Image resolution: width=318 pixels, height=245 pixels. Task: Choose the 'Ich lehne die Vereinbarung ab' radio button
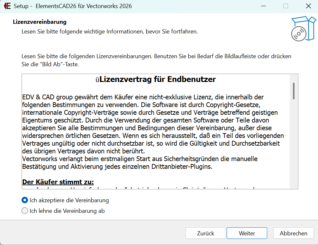pyautogui.click(x=25, y=211)
